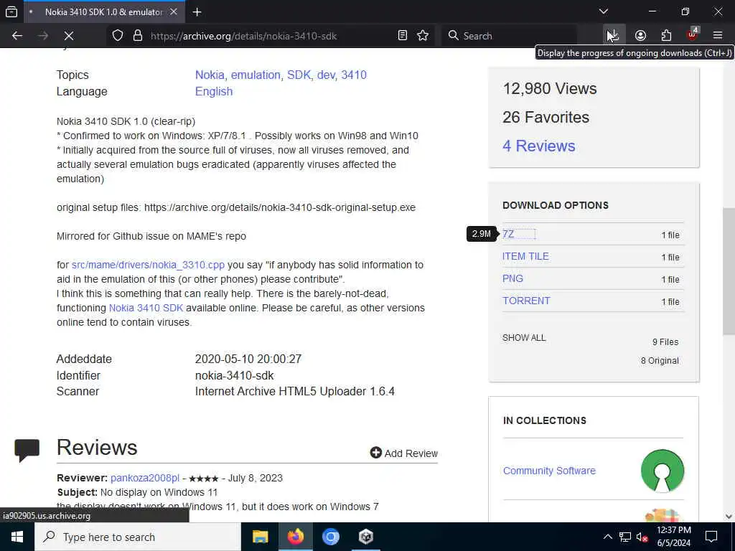The width and height of the screenshot is (735, 551).
Task: Click the 8 Original count text
Action: (660, 361)
